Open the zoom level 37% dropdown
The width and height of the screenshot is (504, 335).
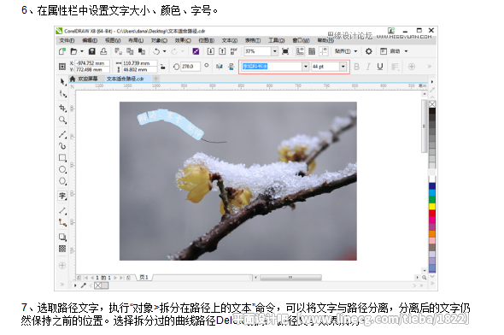[274, 51]
